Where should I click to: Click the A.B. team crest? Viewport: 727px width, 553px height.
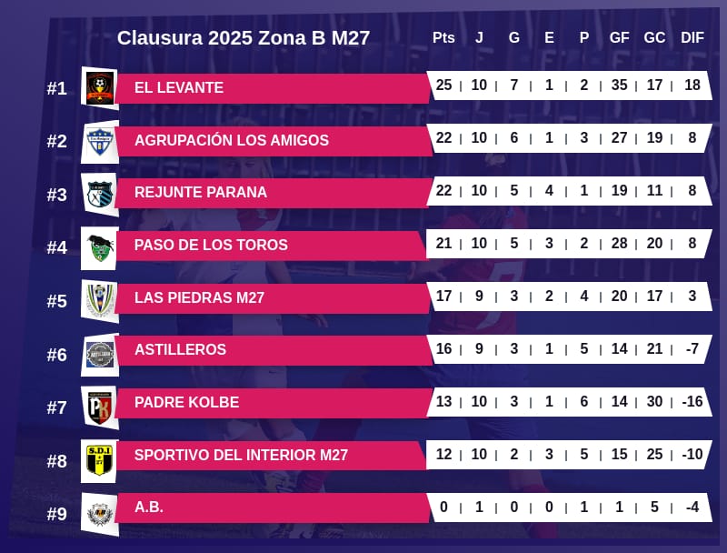pos(99,513)
